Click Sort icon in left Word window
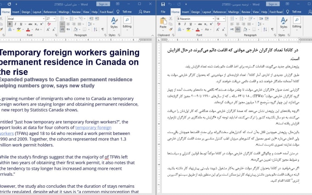The height and width of the screenshot is (195, 312). tap(95, 29)
